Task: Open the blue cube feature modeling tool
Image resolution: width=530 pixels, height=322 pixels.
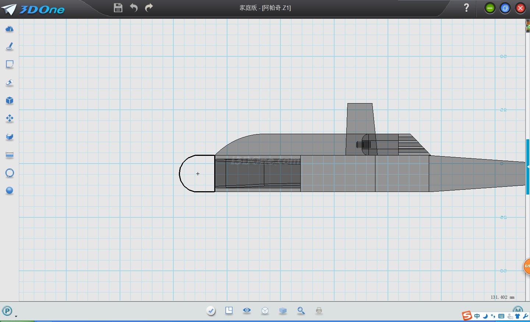Action: point(10,101)
